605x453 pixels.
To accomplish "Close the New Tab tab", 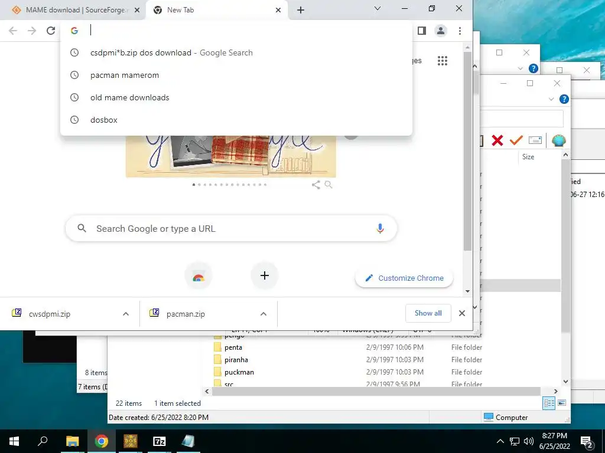I will [278, 11].
